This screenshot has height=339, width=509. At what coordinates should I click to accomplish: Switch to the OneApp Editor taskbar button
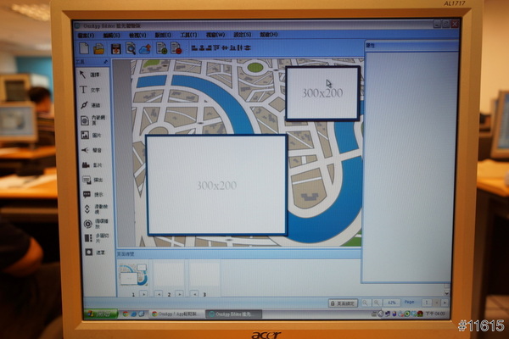click(234, 314)
